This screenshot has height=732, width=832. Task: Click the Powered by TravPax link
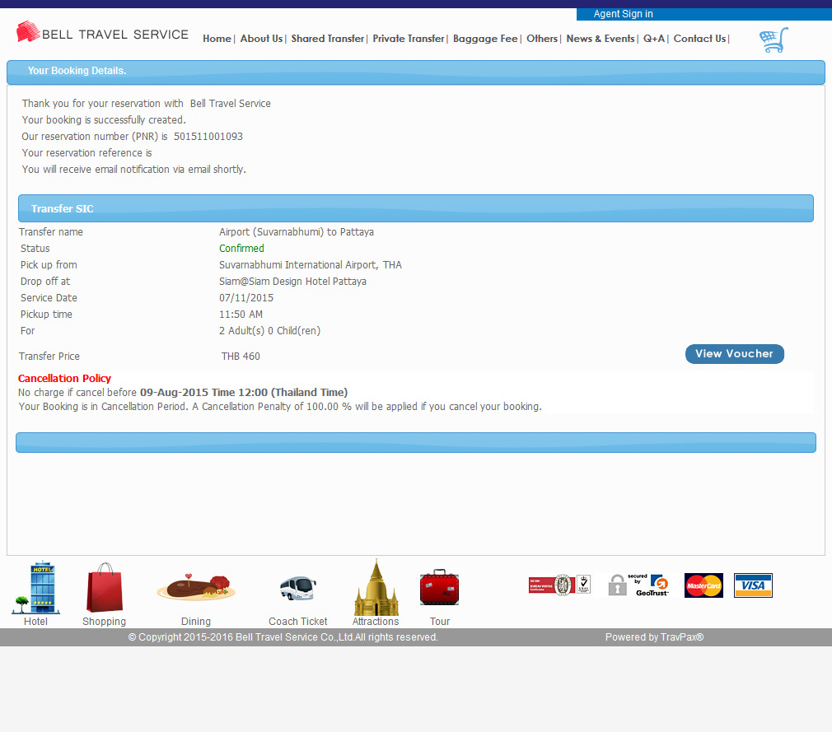tap(654, 637)
